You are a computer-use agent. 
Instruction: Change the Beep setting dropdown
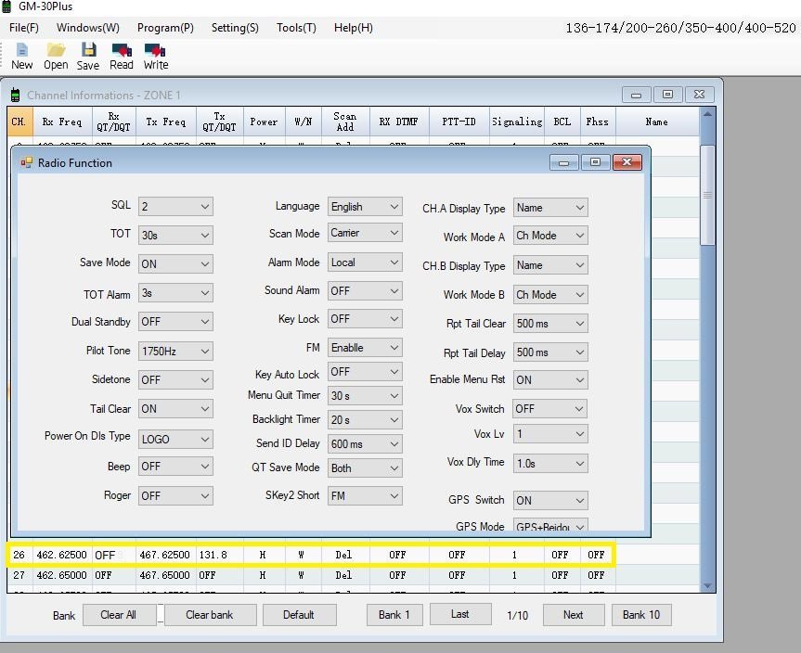click(175, 467)
